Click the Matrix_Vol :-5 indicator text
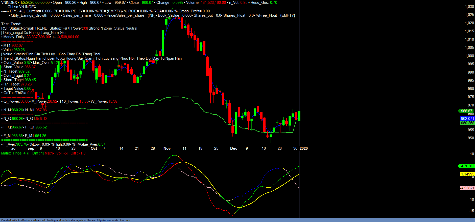This screenshot has width=475, height=222. 56,153
